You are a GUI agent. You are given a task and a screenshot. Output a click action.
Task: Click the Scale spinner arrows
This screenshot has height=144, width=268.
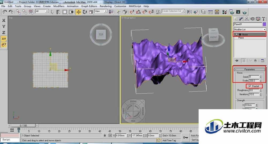pos(261,81)
